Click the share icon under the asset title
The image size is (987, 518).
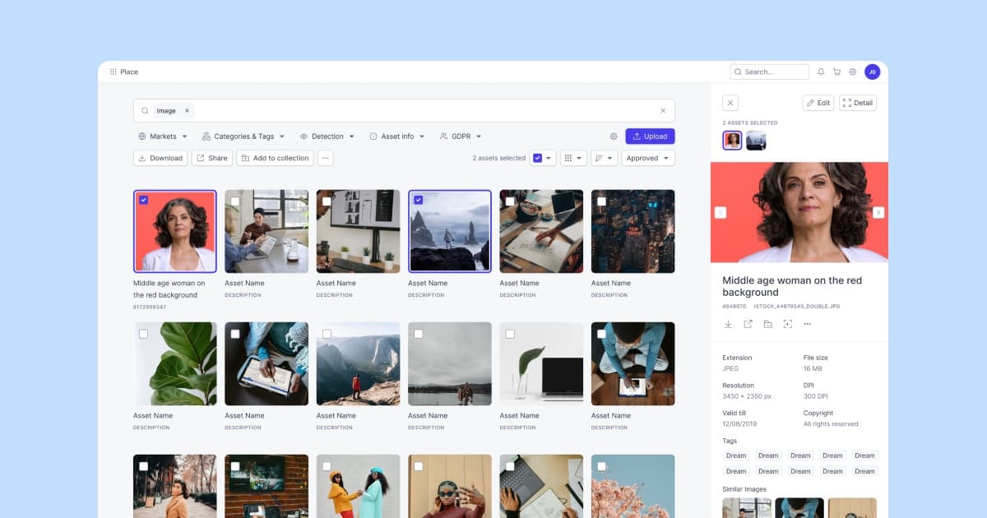pyautogui.click(x=748, y=324)
